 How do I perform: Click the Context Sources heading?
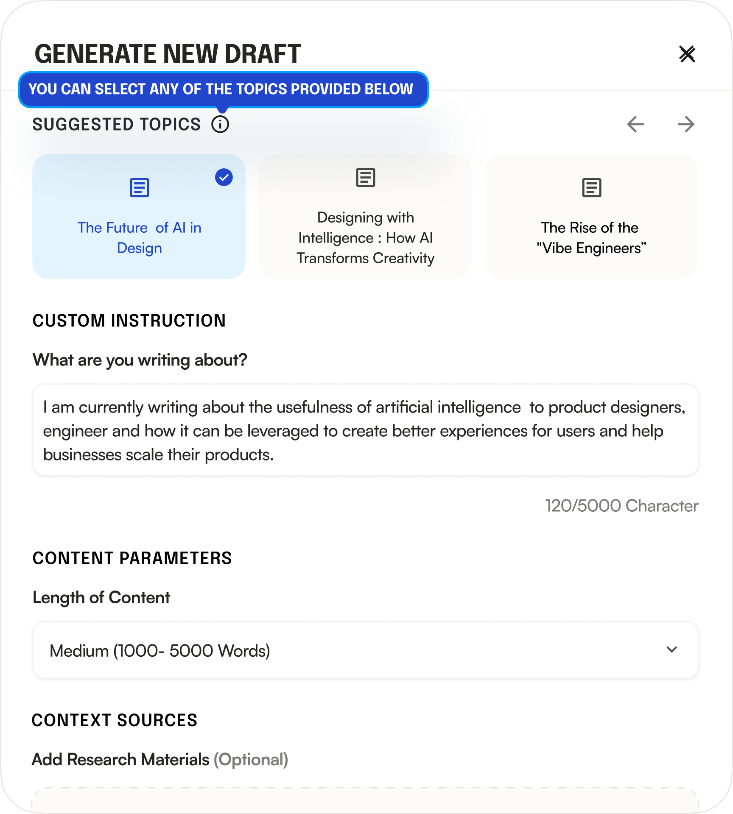pyautogui.click(x=115, y=719)
